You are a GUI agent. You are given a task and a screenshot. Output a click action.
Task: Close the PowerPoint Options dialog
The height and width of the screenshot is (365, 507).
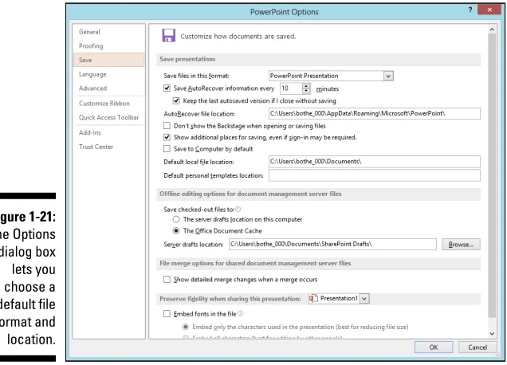click(489, 10)
